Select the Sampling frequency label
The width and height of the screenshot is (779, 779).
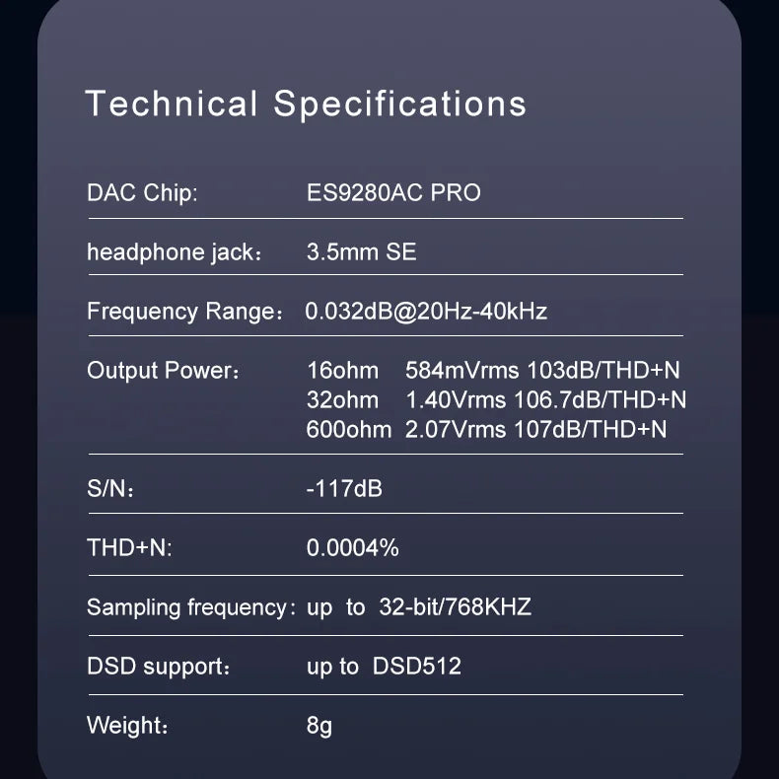point(190,607)
